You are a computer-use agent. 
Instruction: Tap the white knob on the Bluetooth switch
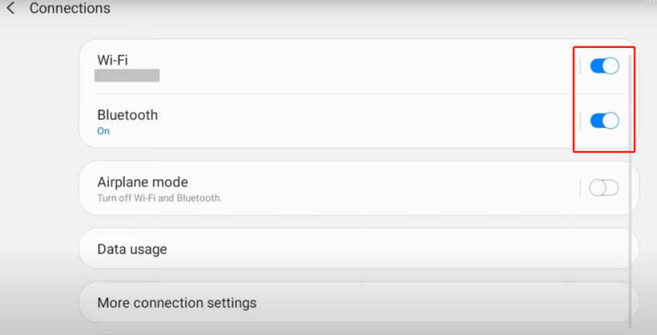point(611,121)
